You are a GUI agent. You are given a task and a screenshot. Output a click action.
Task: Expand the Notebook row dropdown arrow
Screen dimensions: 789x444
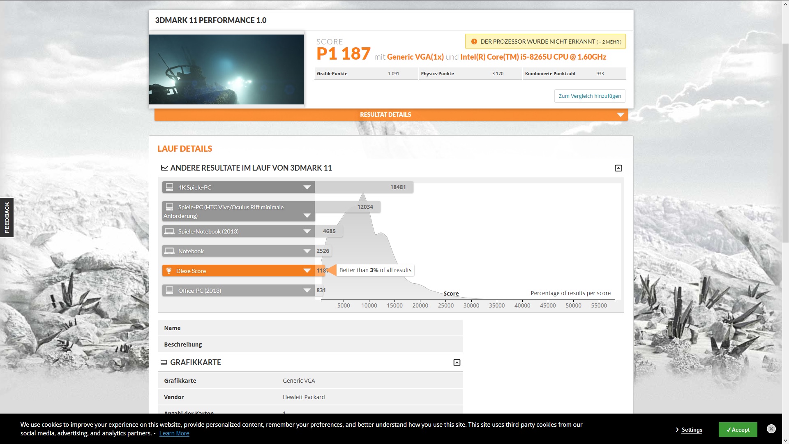307,251
